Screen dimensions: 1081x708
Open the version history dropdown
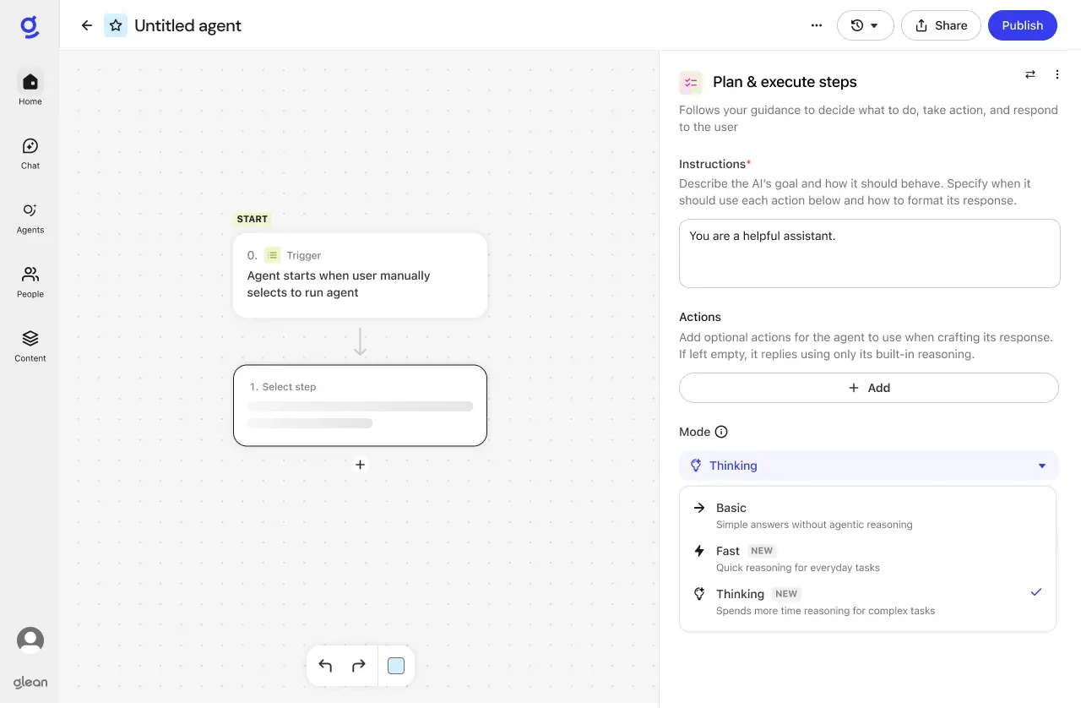click(865, 25)
